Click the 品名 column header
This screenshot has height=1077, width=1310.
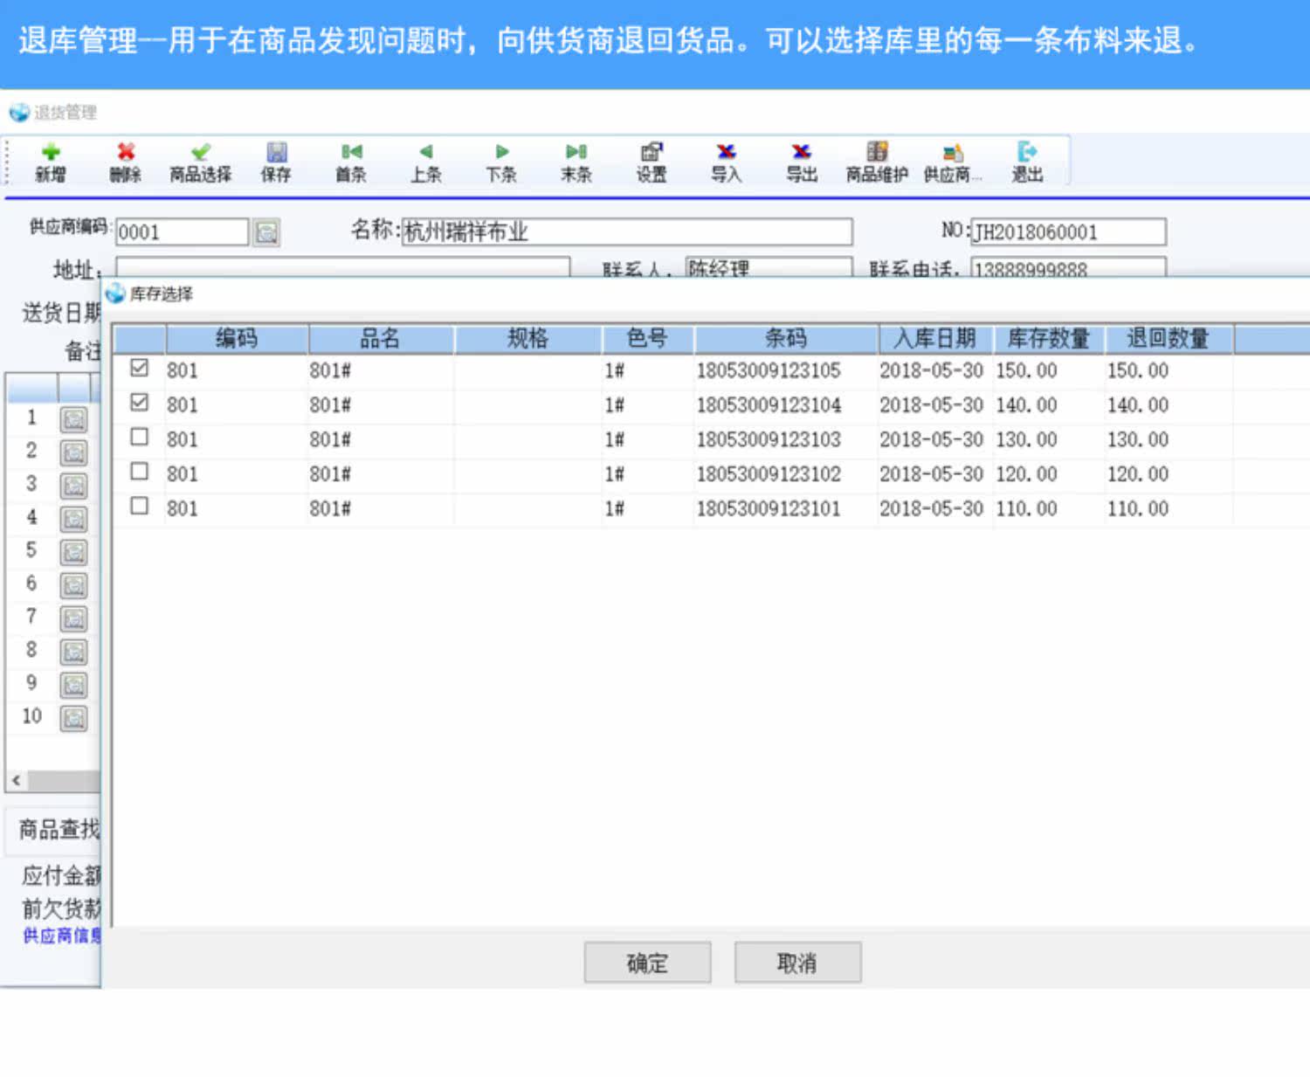click(381, 339)
